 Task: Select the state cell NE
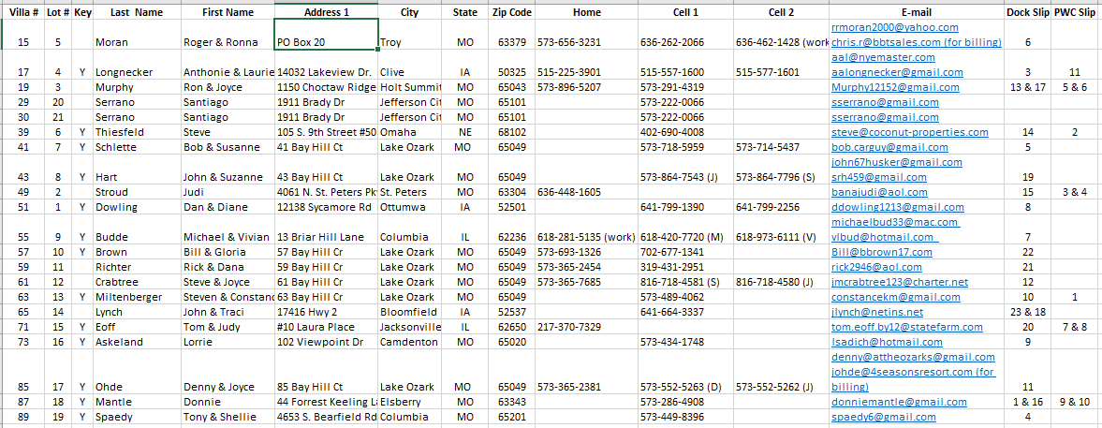[x=465, y=132]
